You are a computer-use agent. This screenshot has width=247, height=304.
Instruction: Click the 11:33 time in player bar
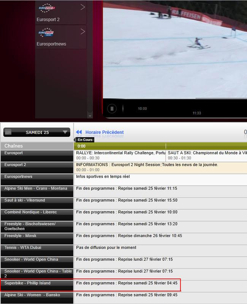click(196, 113)
